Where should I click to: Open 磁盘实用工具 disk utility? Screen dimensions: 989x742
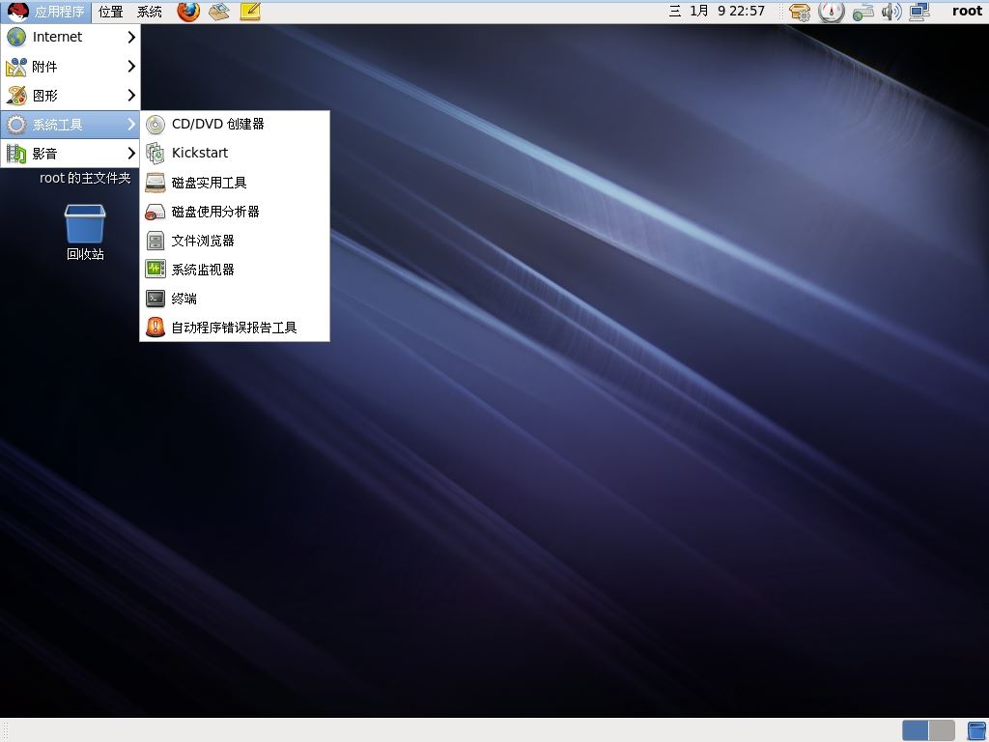click(235, 183)
